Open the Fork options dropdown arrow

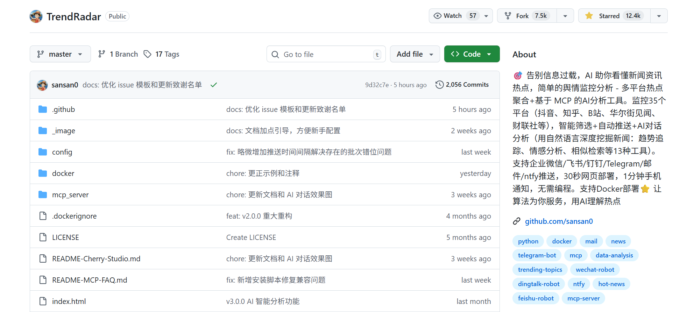pos(565,16)
